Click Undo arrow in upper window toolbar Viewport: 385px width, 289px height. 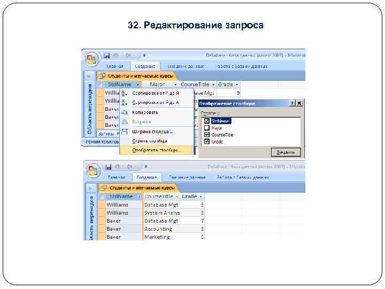[x=116, y=56]
